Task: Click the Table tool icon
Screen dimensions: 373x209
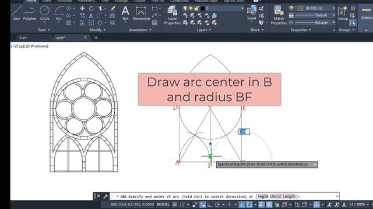Action: (x=154, y=23)
